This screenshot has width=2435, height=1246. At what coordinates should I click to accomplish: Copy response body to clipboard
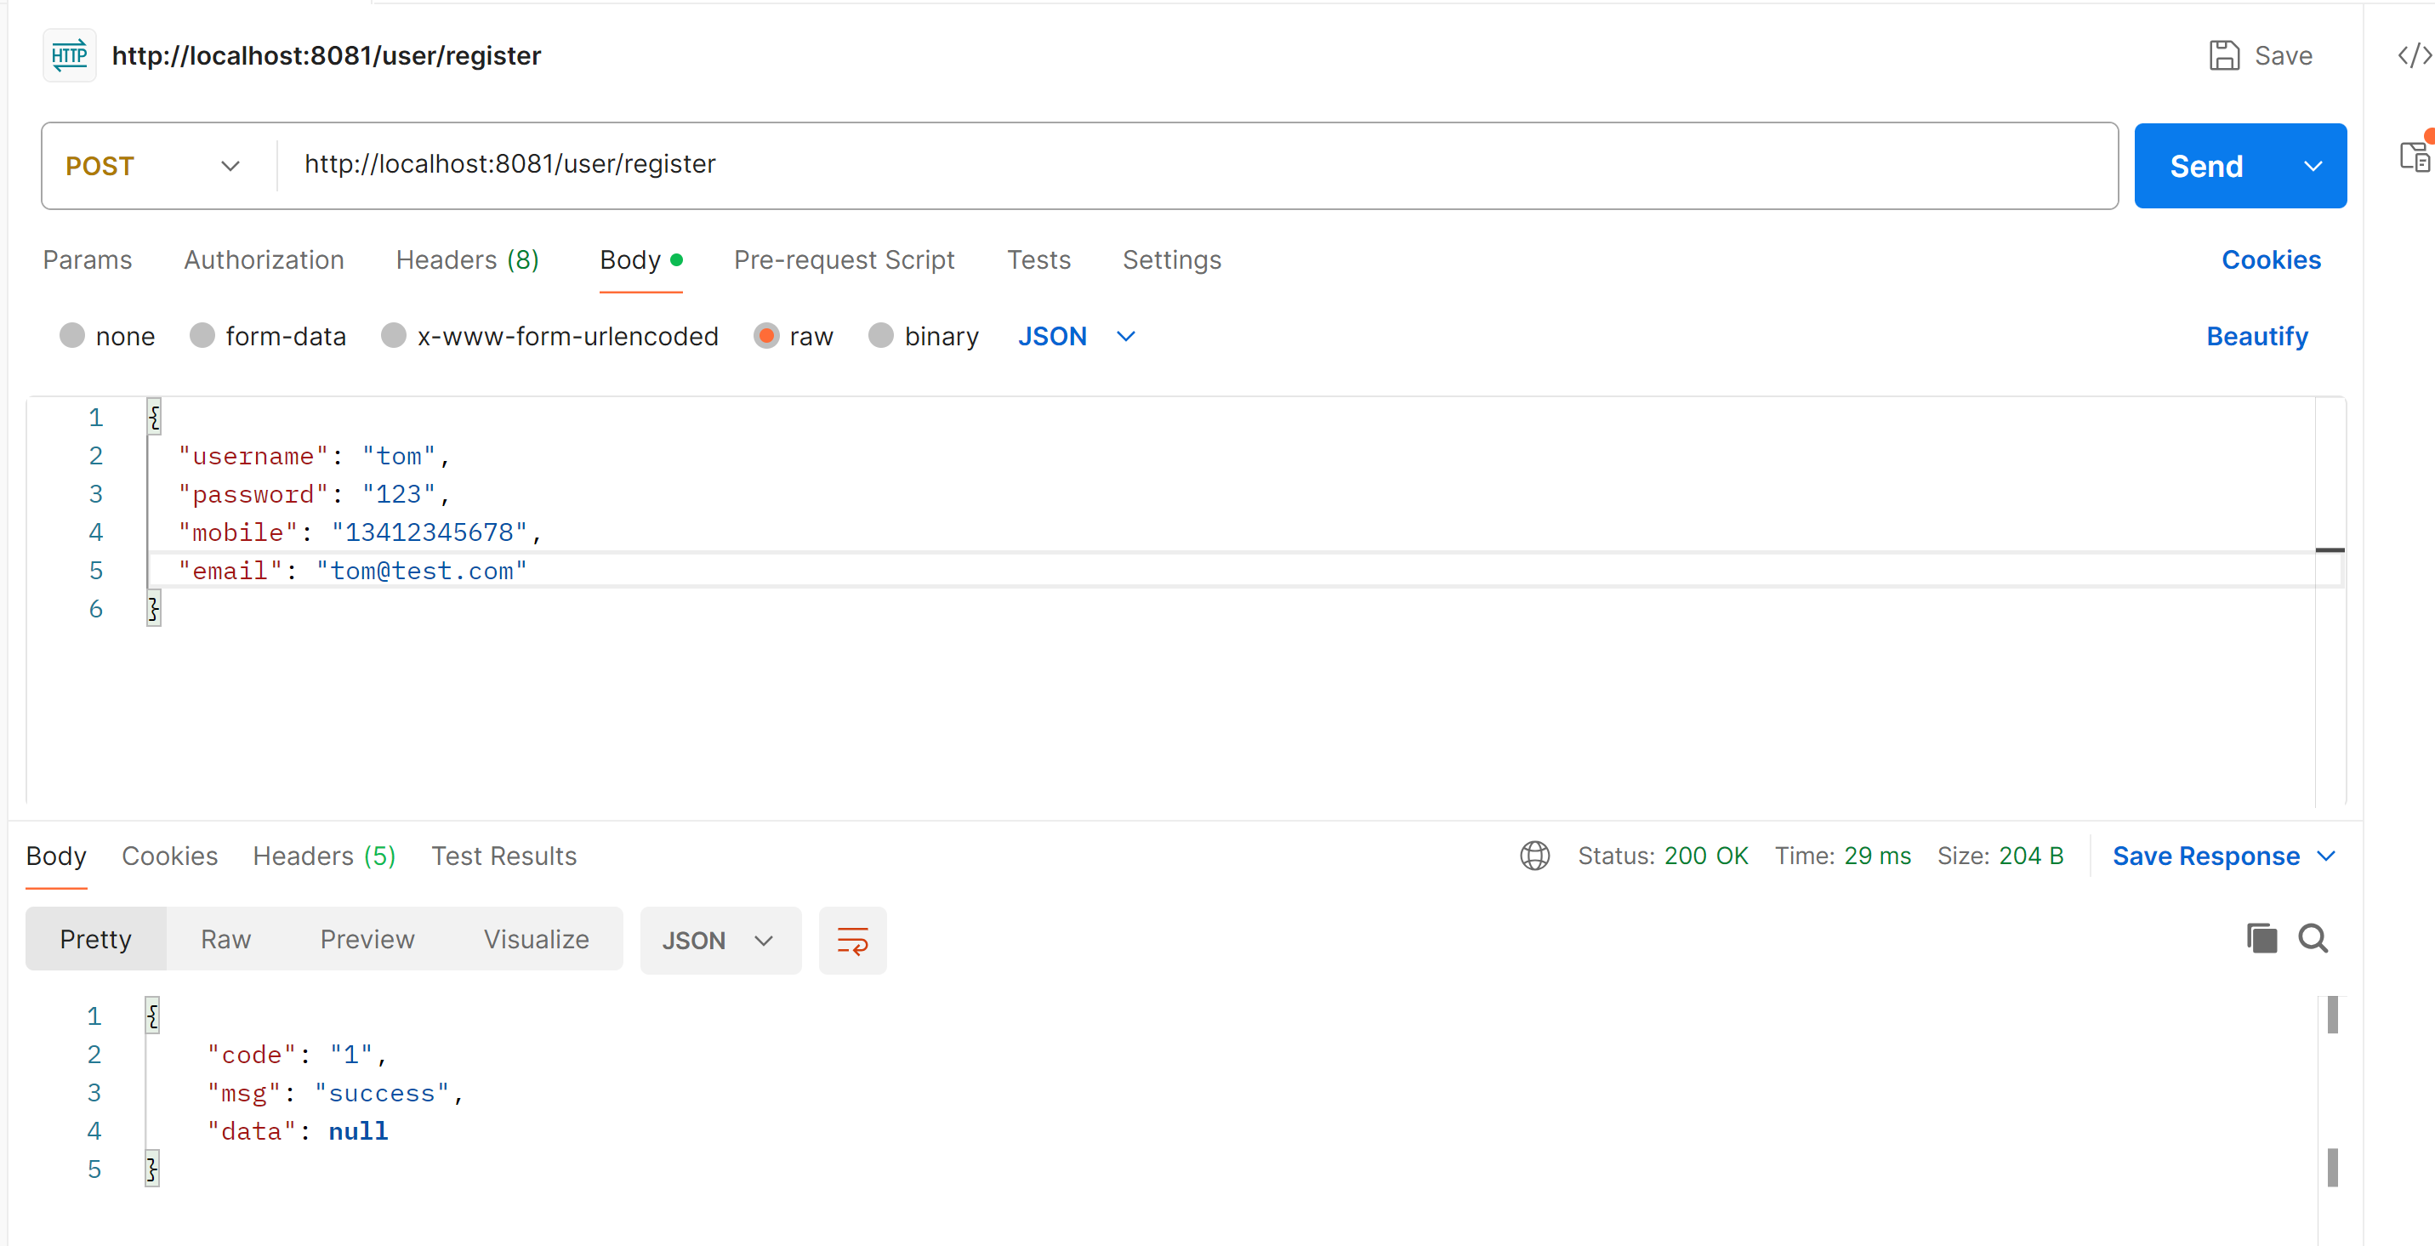point(2261,939)
